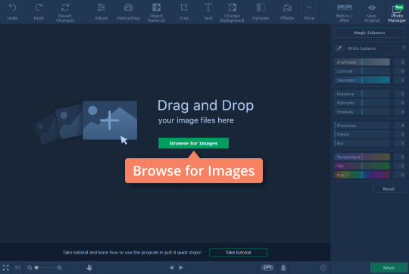Open the Effects tool

click(x=287, y=12)
